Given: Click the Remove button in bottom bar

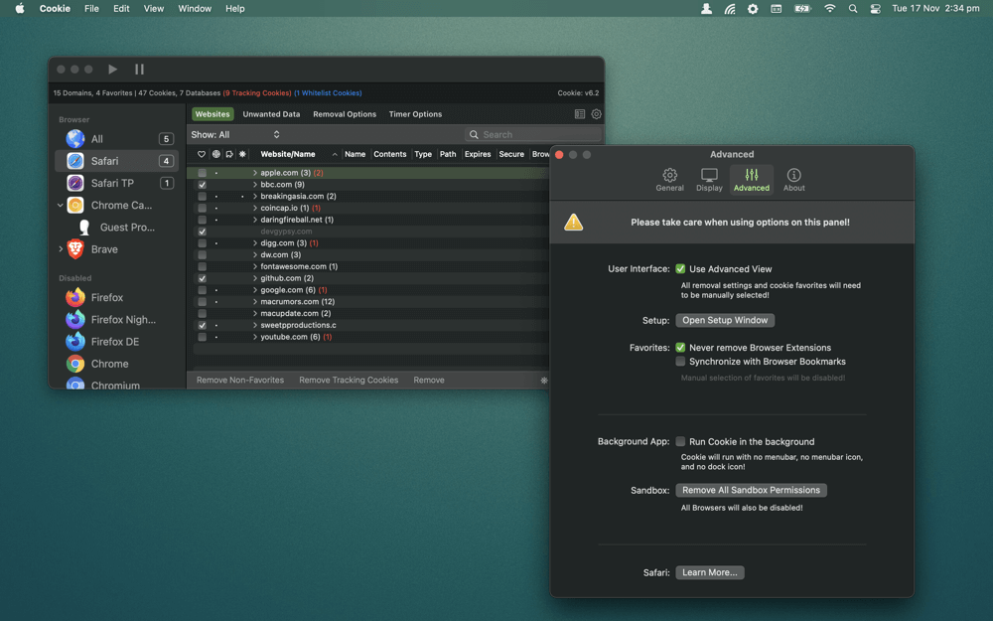Looking at the screenshot, I should 429,381.
